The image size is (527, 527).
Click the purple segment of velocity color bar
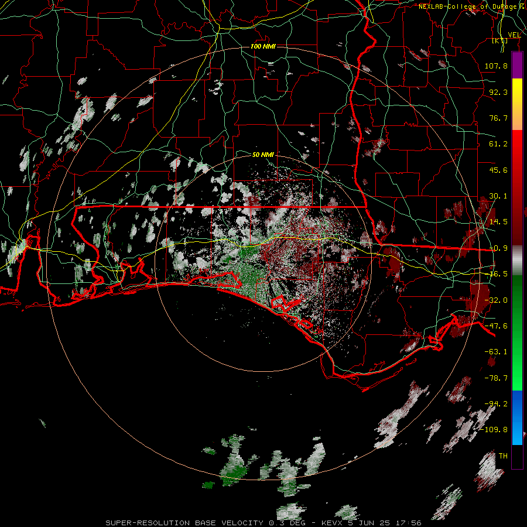[x=517, y=65]
